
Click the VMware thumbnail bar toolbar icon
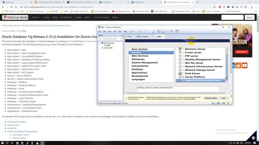pyautogui.click(x=163, y=31)
